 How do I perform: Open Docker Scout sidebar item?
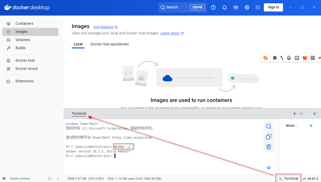[30, 69]
